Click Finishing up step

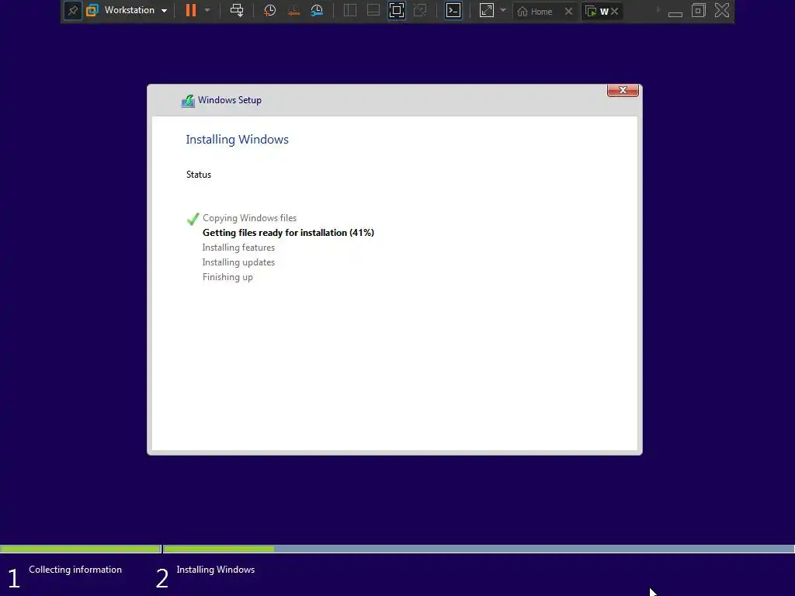pos(227,277)
